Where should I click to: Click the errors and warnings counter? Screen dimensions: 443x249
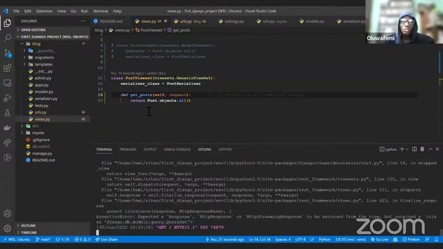(82, 239)
